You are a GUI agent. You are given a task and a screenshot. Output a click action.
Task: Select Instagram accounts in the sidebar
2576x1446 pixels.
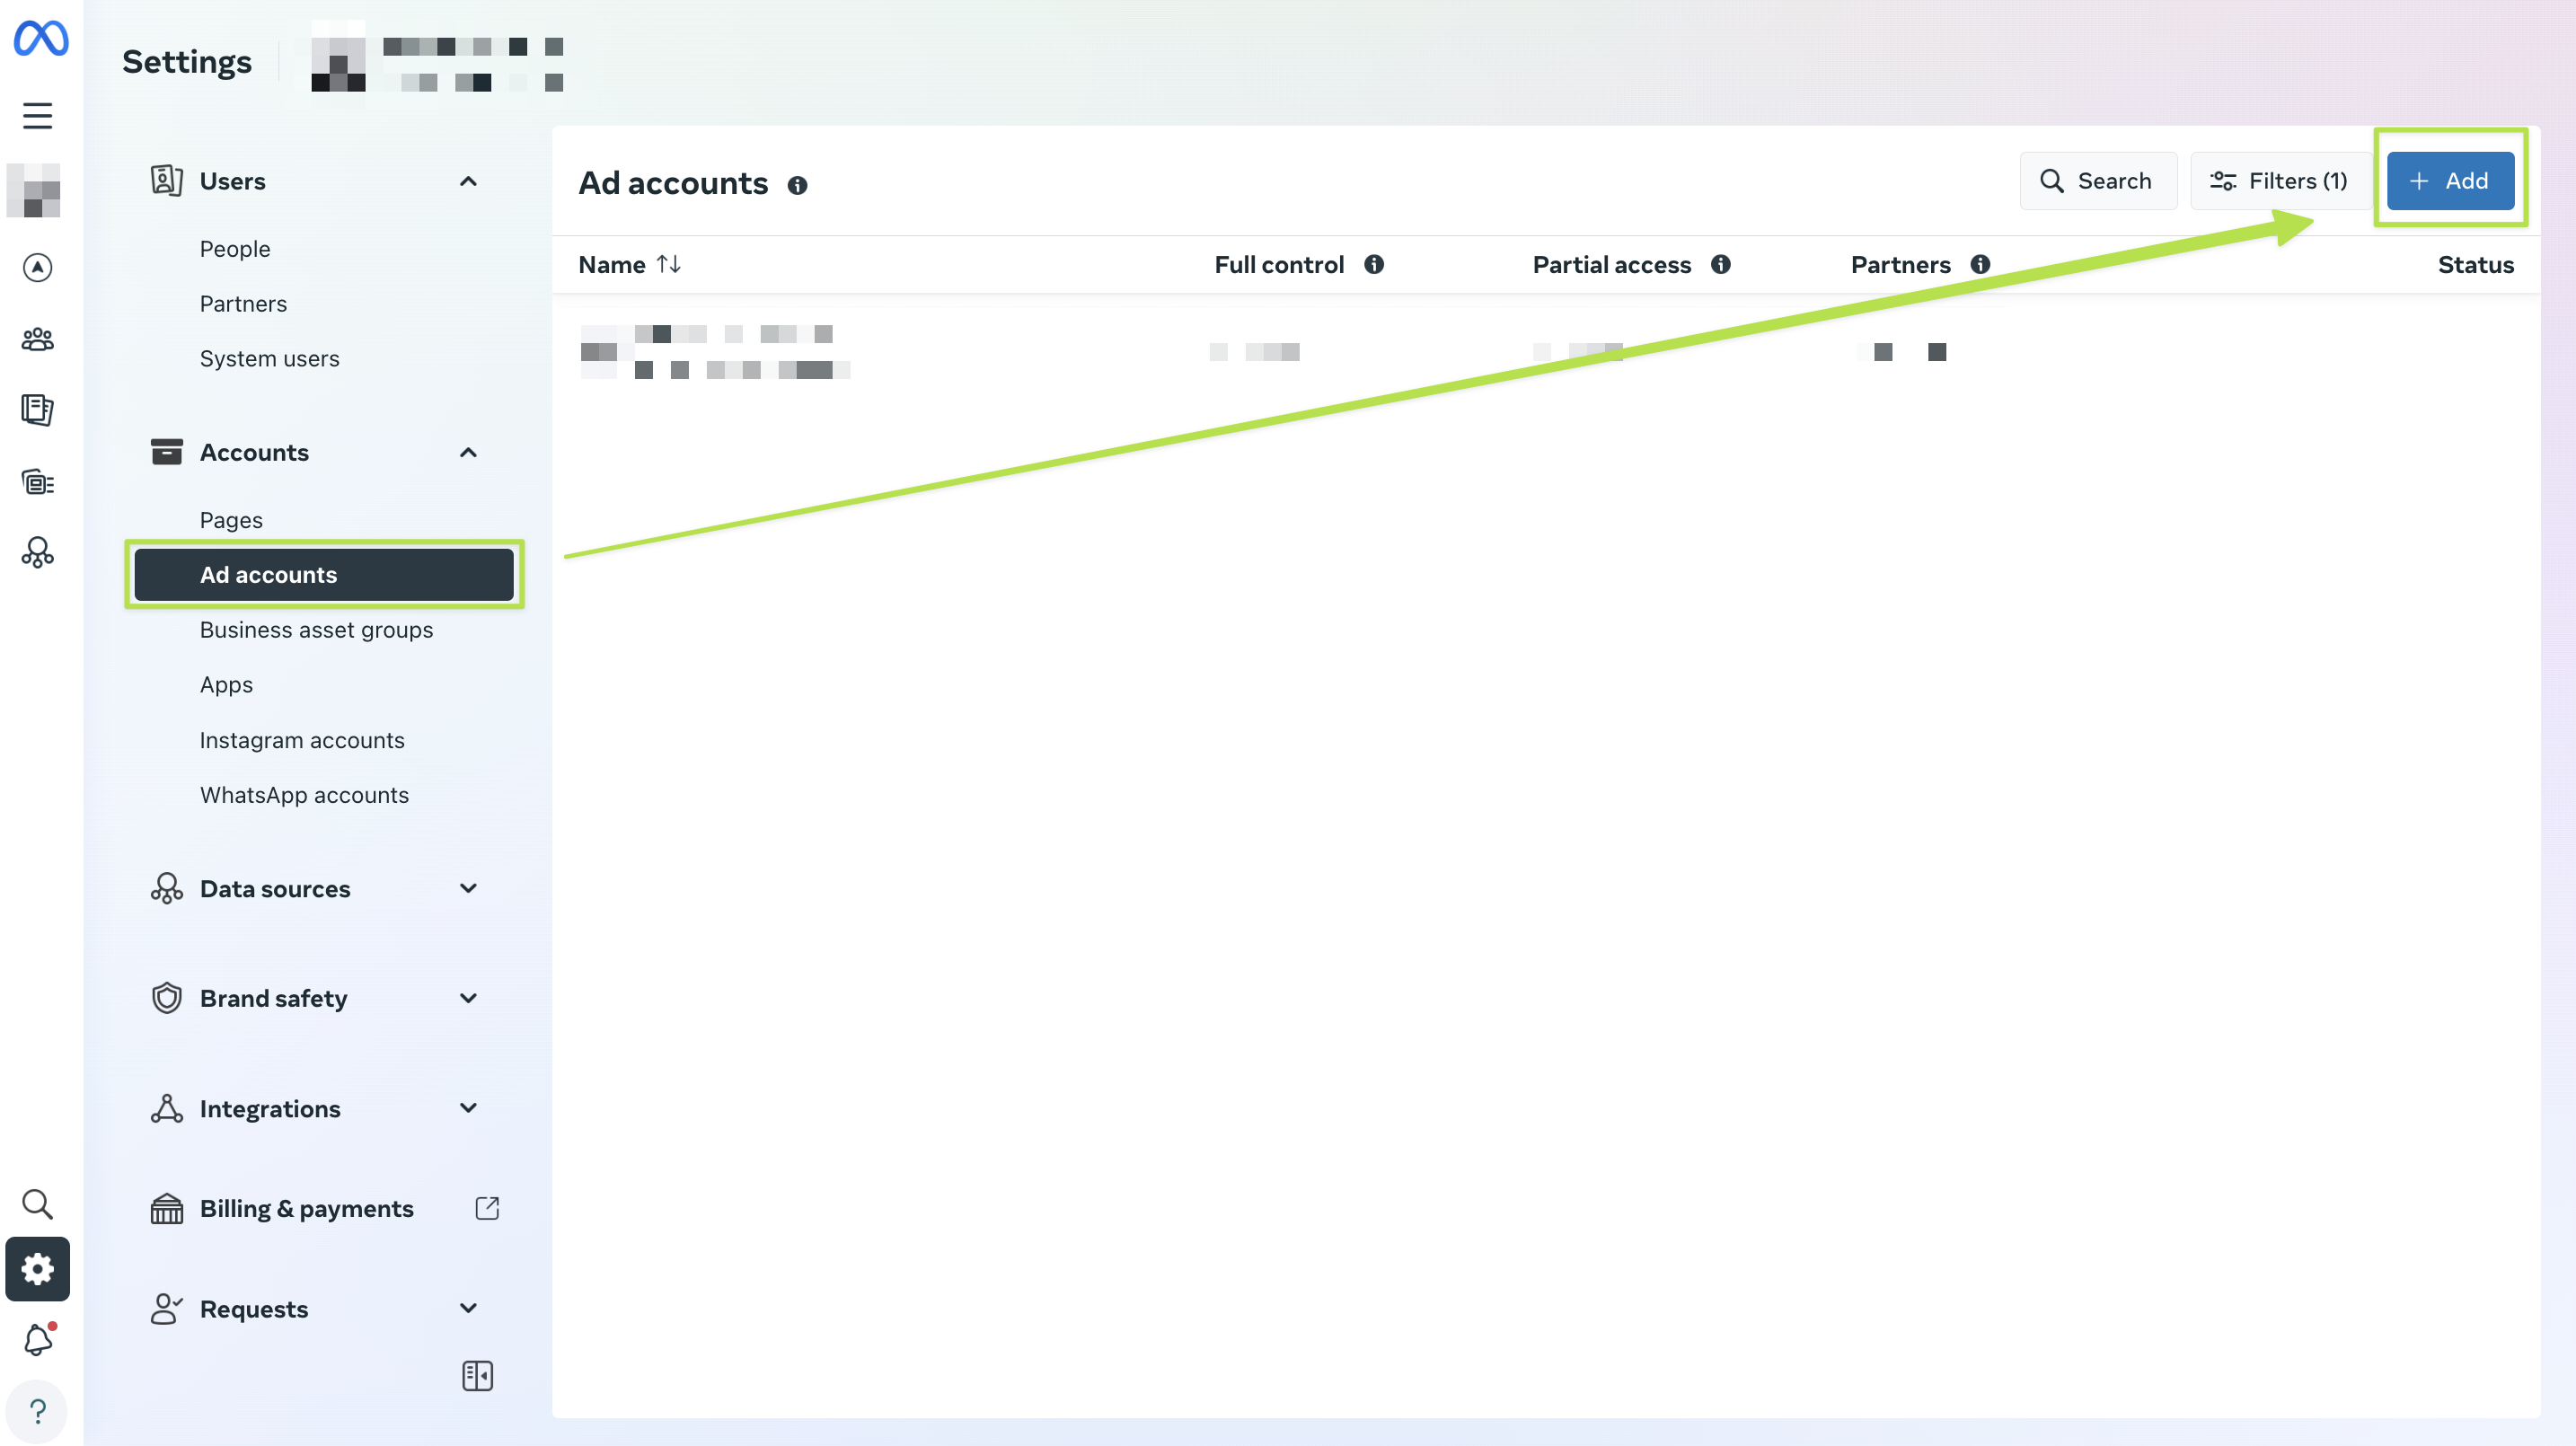point(302,740)
